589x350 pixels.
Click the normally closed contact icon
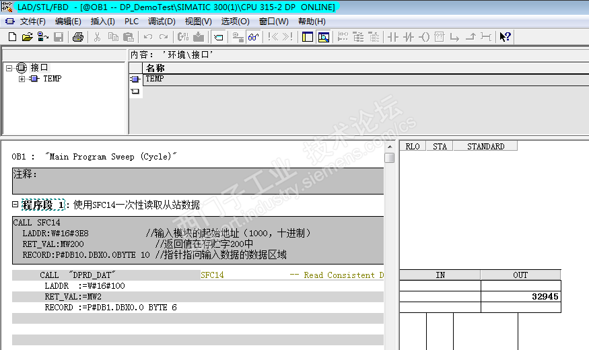pos(409,37)
